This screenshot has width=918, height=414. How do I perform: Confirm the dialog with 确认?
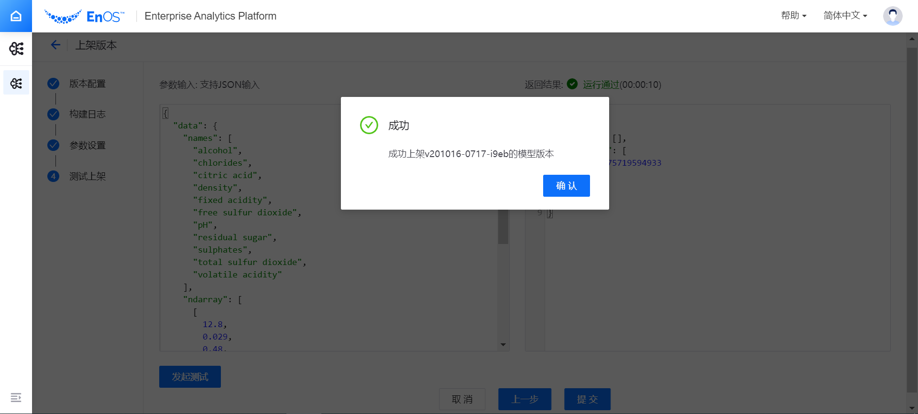[566, 186]
